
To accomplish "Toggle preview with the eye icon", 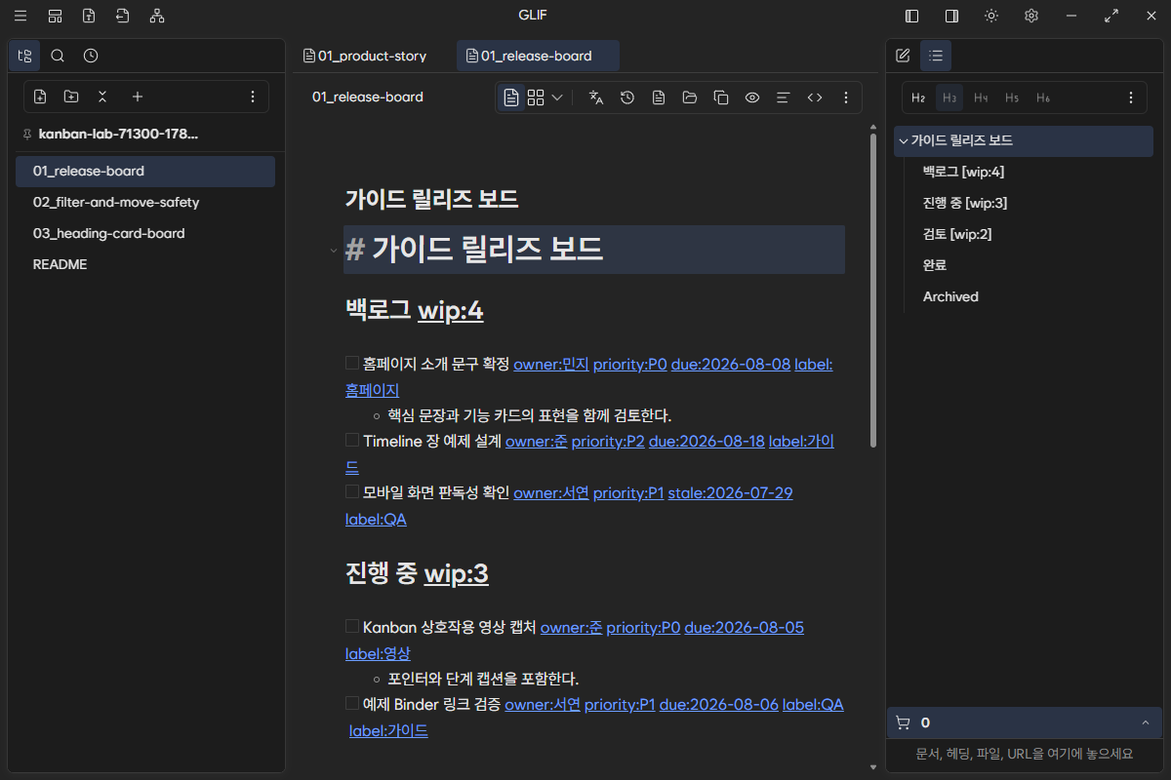I will [752, 97].
